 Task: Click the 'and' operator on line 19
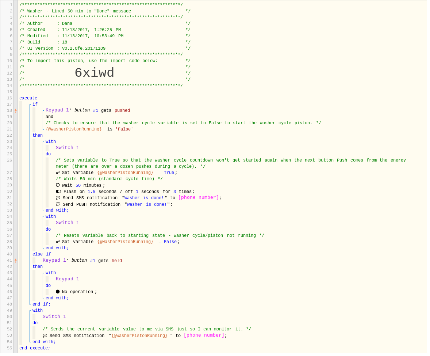(49, 117)
